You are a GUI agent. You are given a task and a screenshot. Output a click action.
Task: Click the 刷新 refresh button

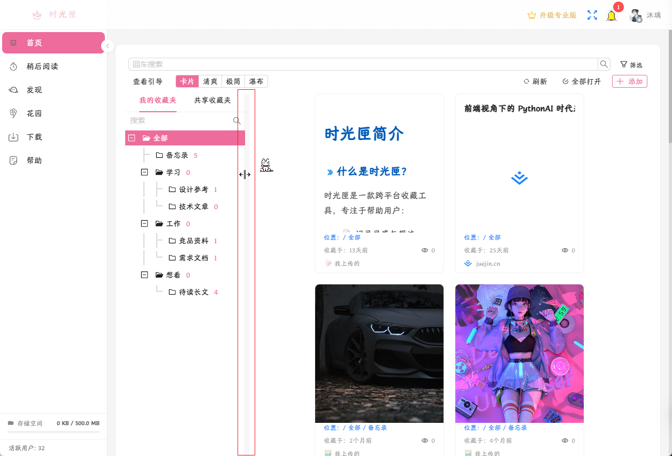click(x=535, y=82)
